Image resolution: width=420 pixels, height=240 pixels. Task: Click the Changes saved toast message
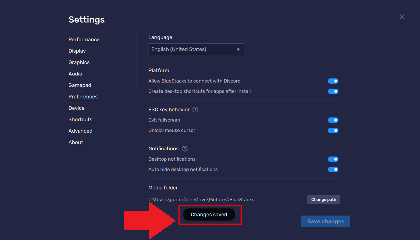[209, 215]
